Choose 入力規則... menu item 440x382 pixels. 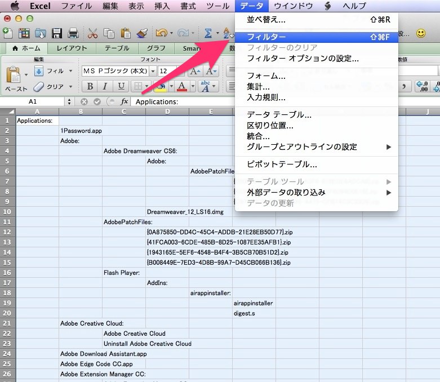click(316, 97)
